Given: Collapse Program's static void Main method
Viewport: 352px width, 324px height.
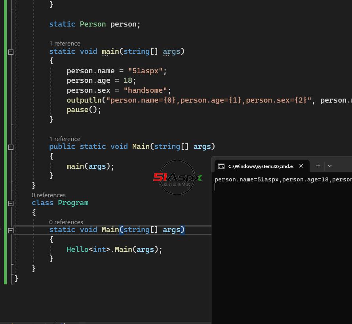Looking at the screenshot, I should [x=11, y=230].
